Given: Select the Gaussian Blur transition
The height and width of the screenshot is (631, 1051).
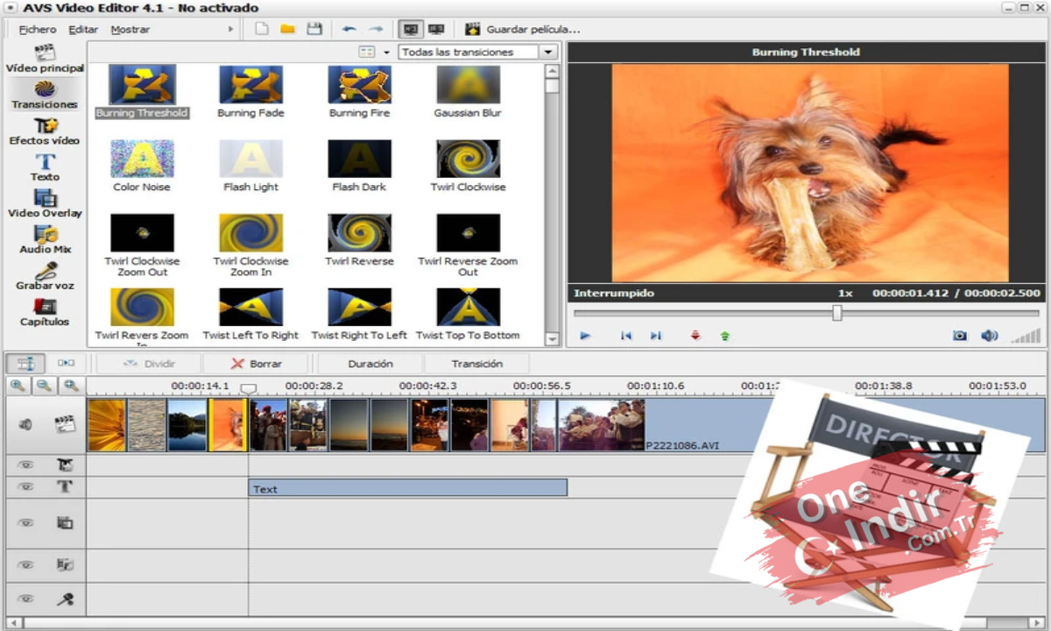Looking at the screenshot, I should [x=468, y=92].
